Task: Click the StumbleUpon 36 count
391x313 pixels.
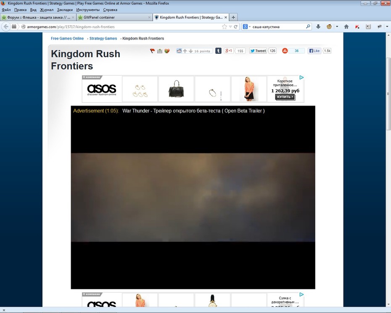Action: coord(296,51)
